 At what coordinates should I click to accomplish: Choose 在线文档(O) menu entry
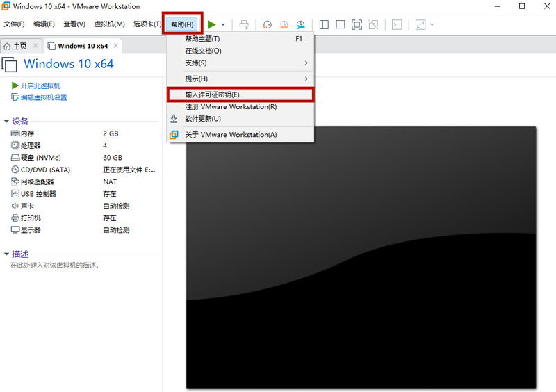pos(240,51)
